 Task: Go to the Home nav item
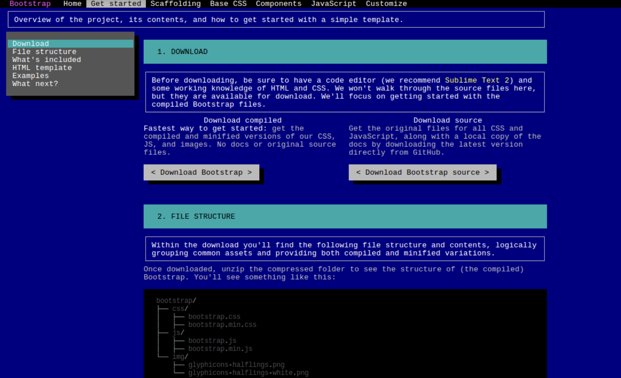point(72,4)
